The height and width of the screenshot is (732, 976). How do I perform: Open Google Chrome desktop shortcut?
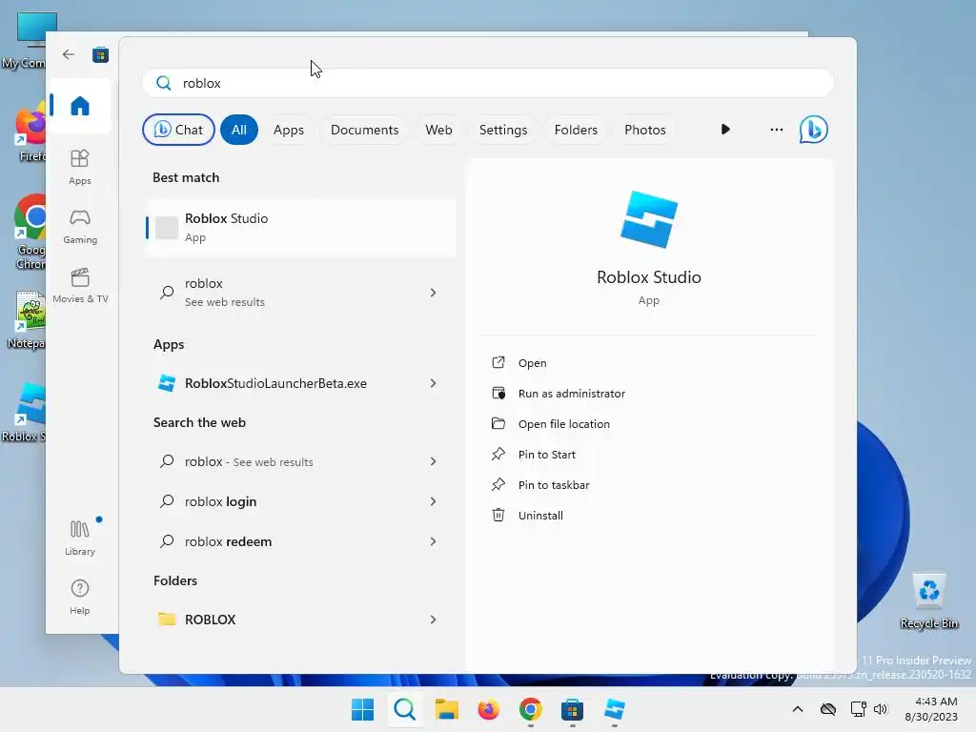pos(30,232)
